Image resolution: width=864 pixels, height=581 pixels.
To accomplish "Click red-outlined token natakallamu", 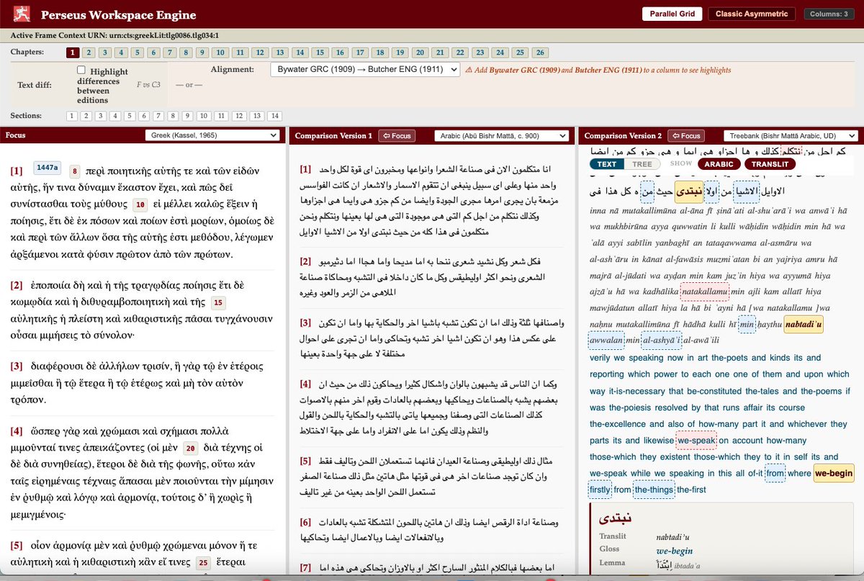I will click(x=704, y=292).
